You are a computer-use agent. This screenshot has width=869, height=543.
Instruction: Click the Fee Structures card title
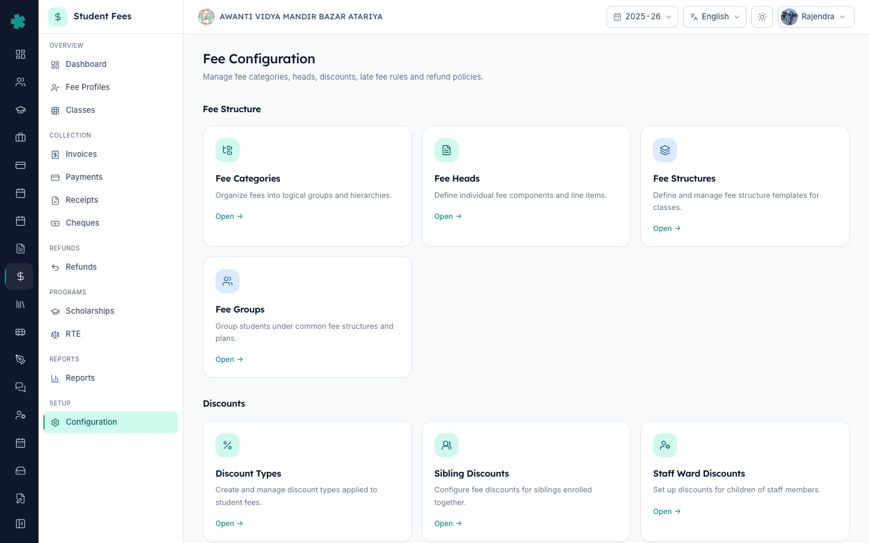[x=684, y=179]
